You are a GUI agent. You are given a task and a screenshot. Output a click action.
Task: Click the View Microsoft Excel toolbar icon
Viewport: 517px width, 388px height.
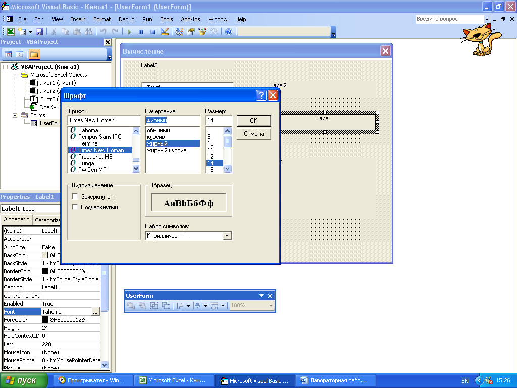pos(11,32)
